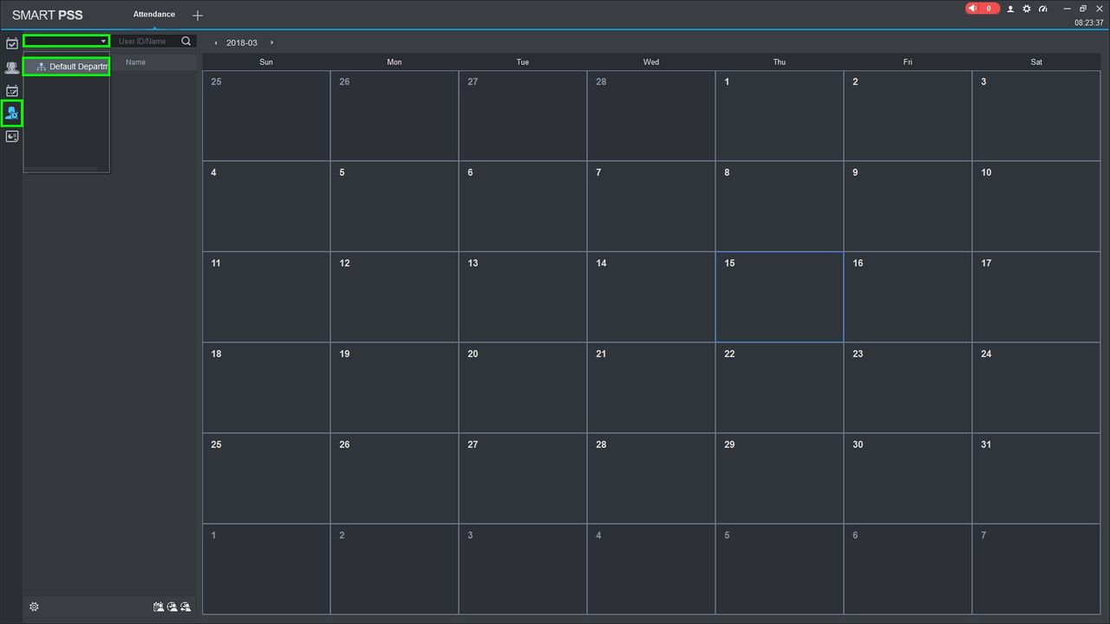Click the search magnifier icon
Viewport: 1110px width, 624px height.
[x=186, y=41]
